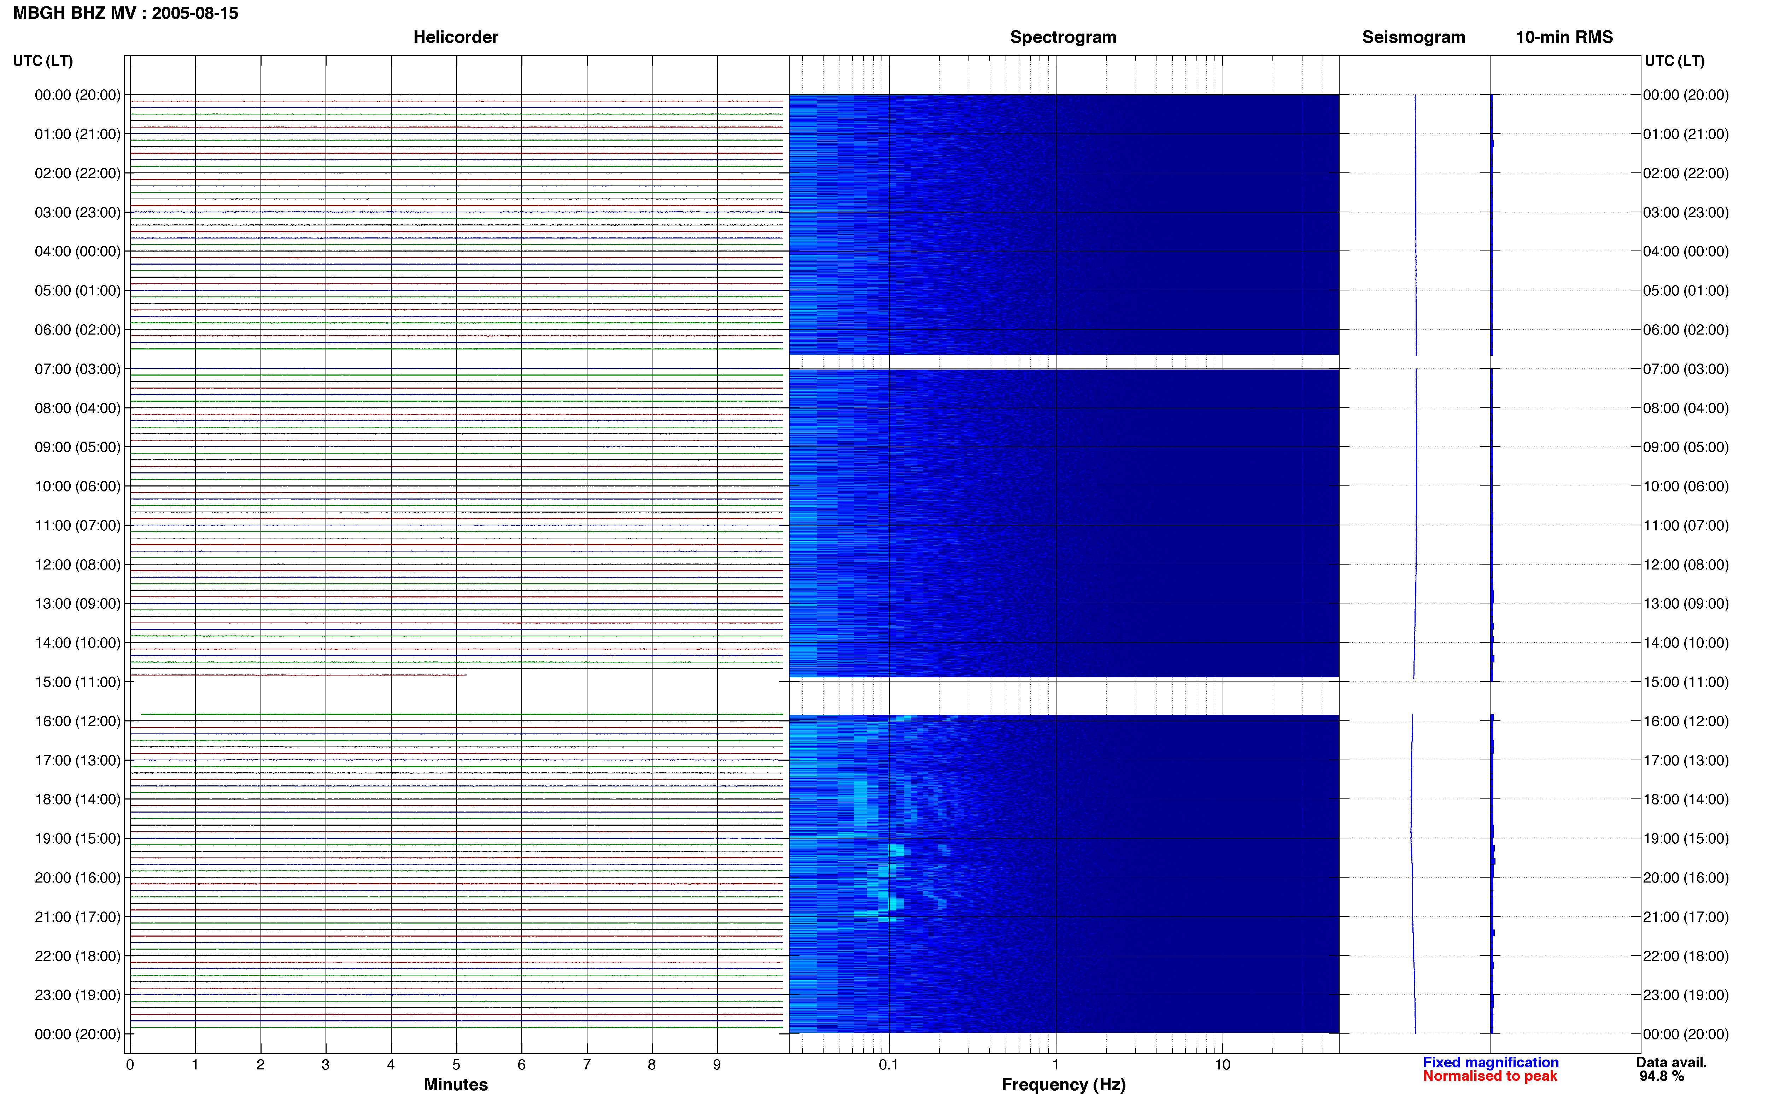The height and width of the screenshot is (1109, 1774).
Task: Select left time label 10:00 (06:00)
Action: tap(77, 486)
